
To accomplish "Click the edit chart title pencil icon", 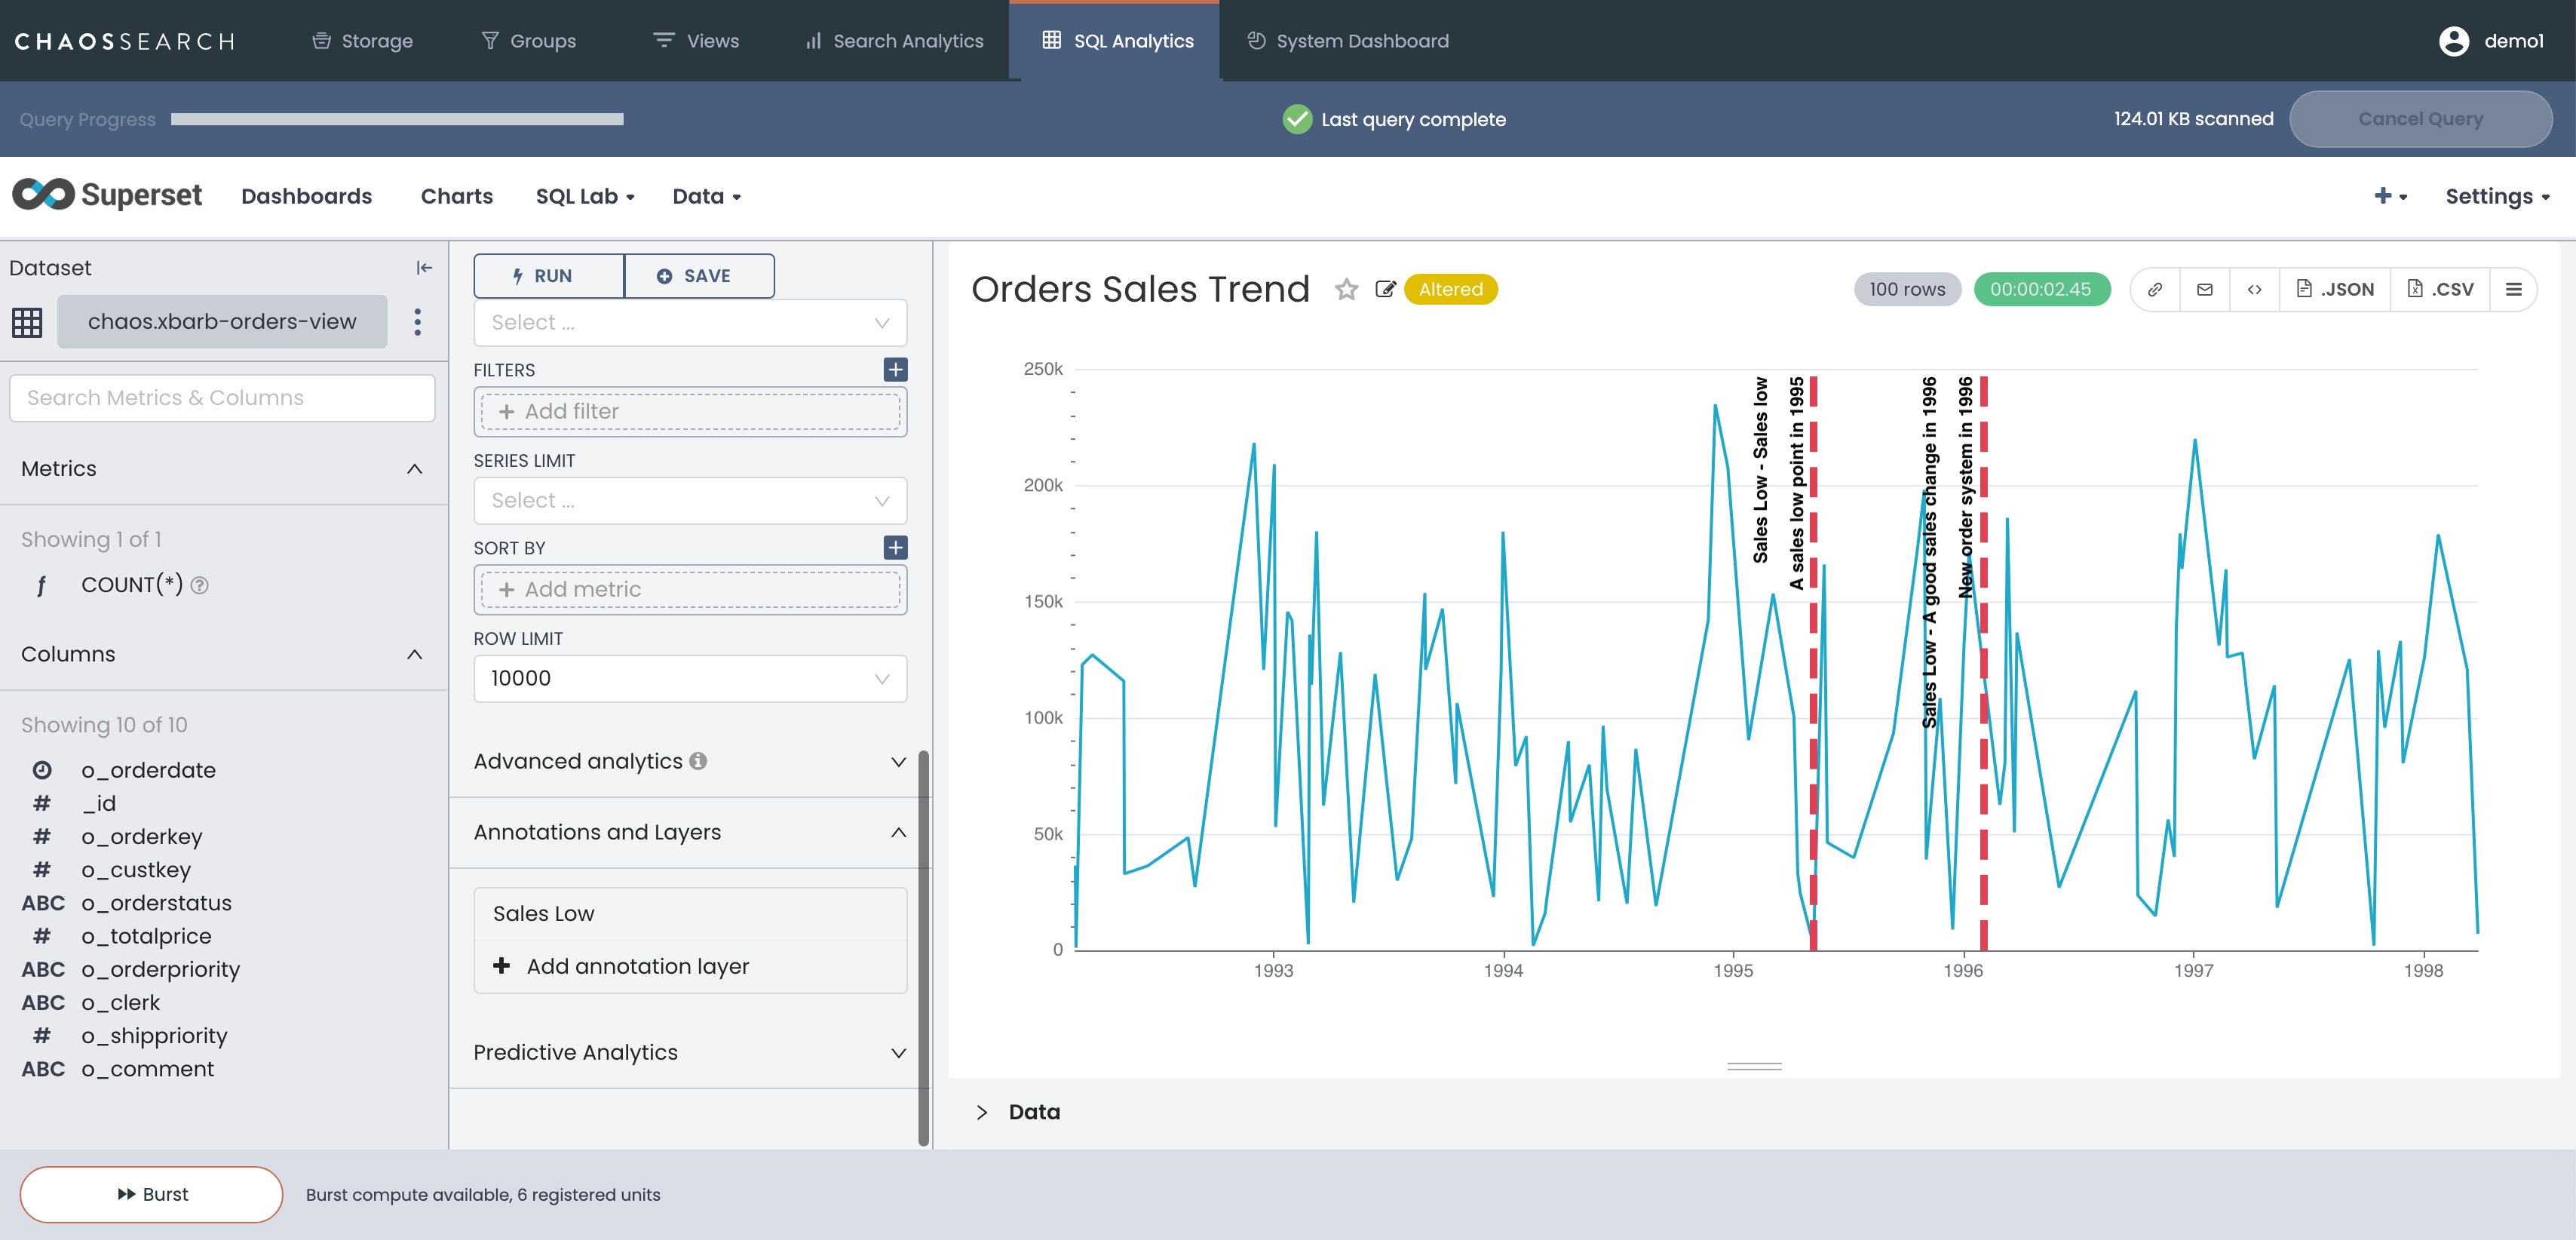I will 1385,290.
